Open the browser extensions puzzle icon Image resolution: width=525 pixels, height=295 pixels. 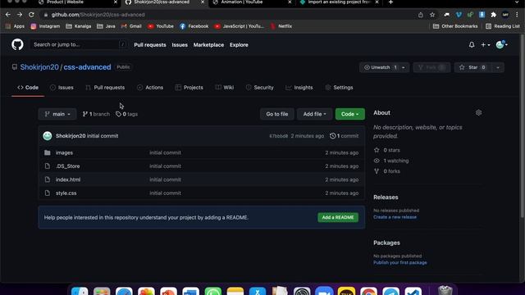coord(494,15)
